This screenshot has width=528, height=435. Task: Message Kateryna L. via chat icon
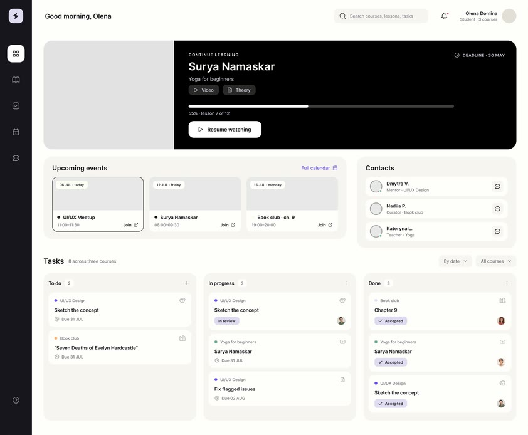(497, 231)
